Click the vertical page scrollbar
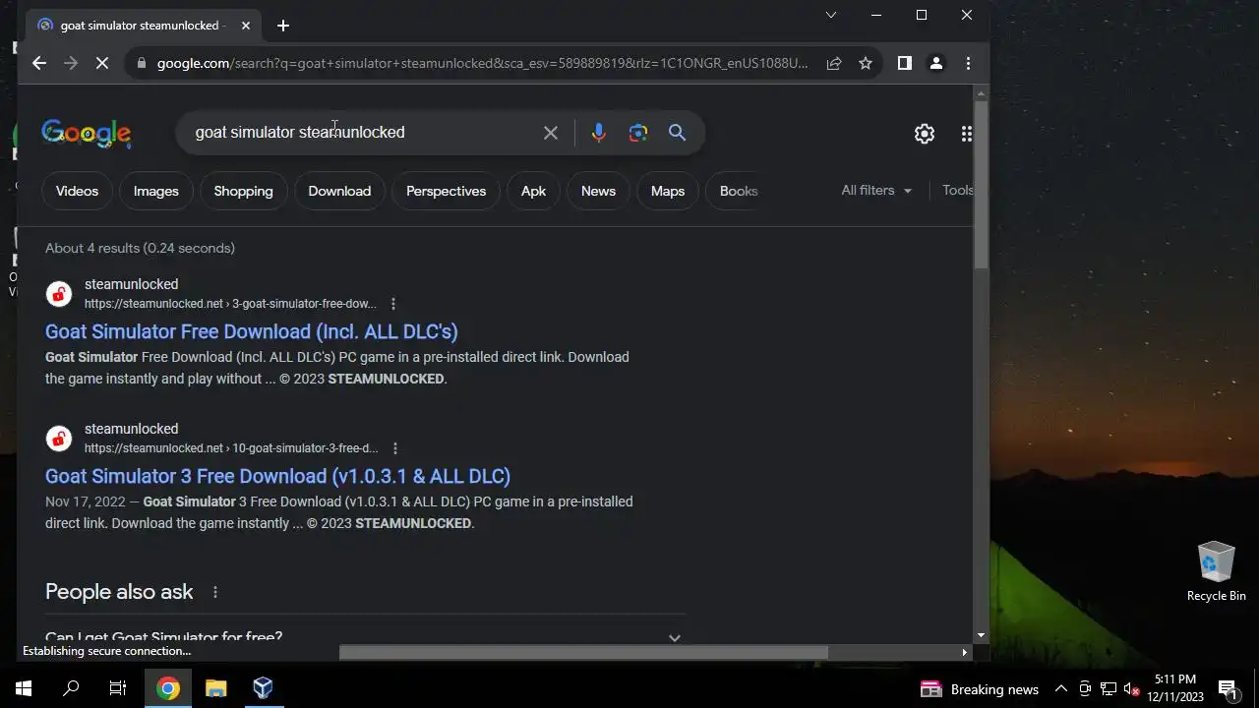Image resolution: width=1259 pixels, height=708 pixels. coord(981,184)
